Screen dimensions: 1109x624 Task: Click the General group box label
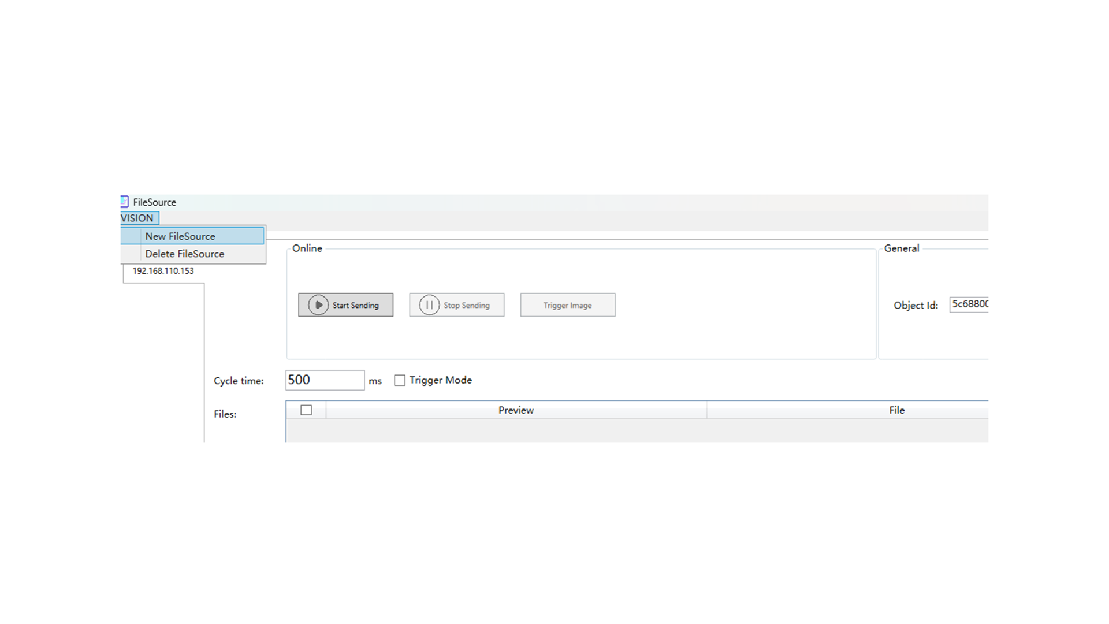click(x=901, y=248)
